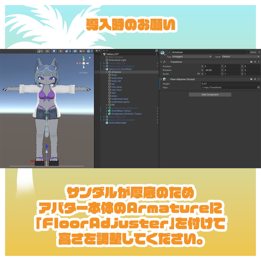
Task: Toggle 2D mode in the Scene view
Action: (47, 51)
